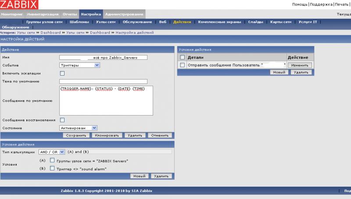
Task: Open the Состояние dropdown (Активирован)
Action: coord(78,128)
